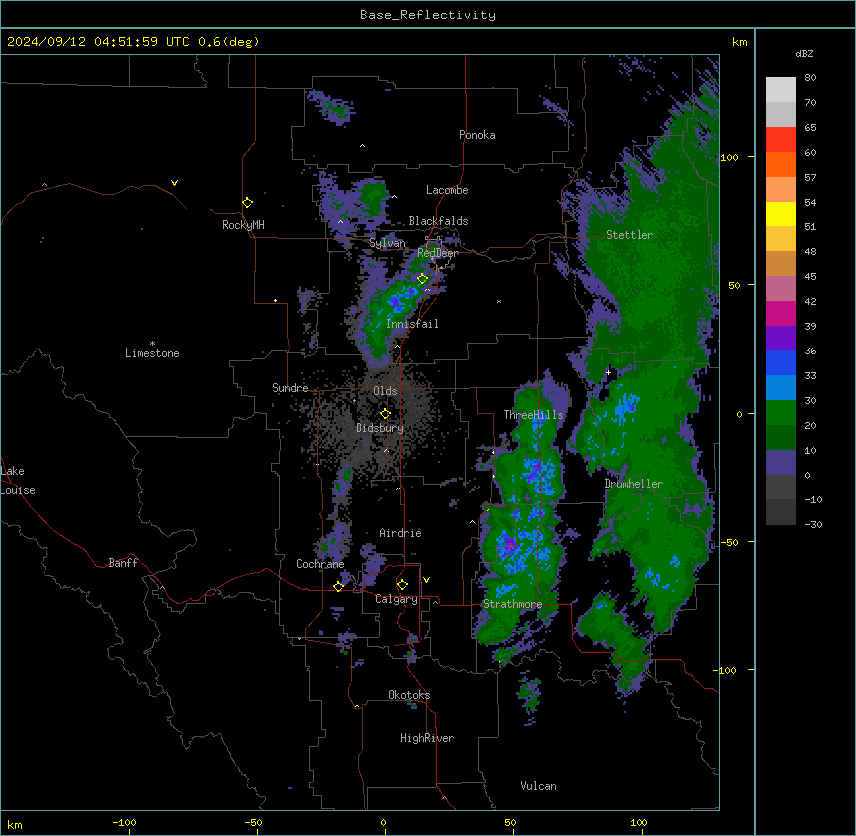856x836 pixels.
Task: Click the asterisk marker above Limestone
Action: 152,344
